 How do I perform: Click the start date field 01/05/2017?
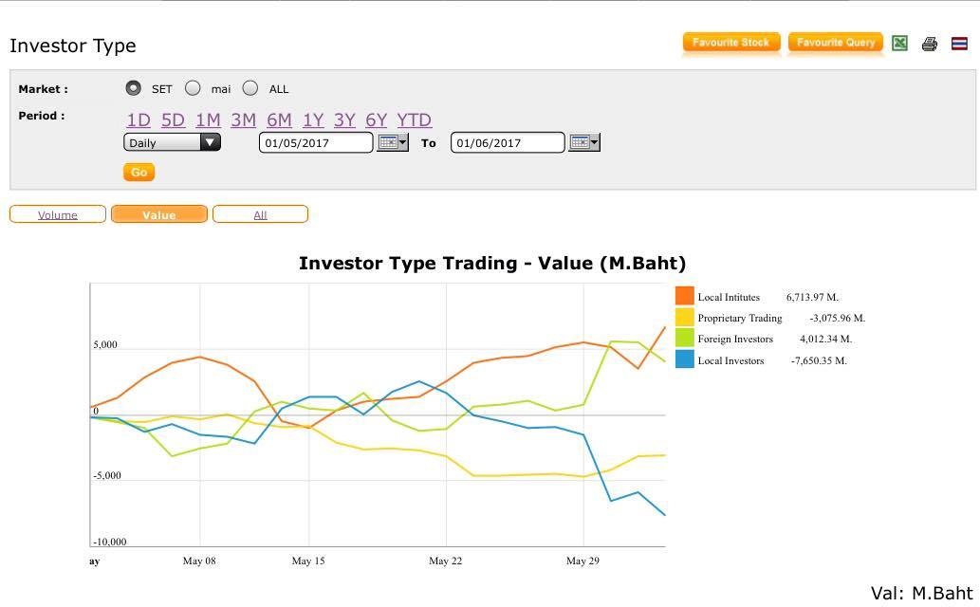pyautogui.click(x=316, y=143)
